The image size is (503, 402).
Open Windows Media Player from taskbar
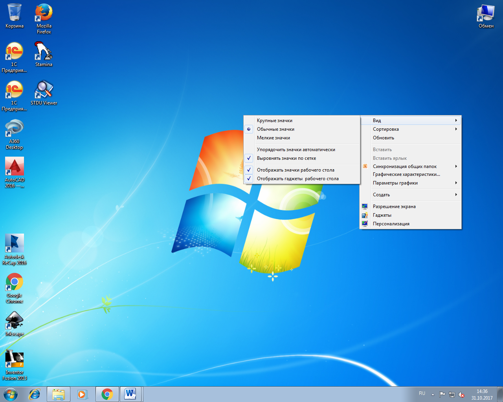click(82, 394)
